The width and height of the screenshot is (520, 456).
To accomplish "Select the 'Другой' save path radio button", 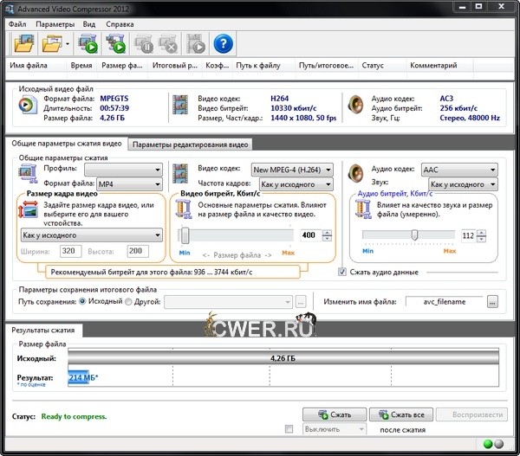I will [129, 302].
